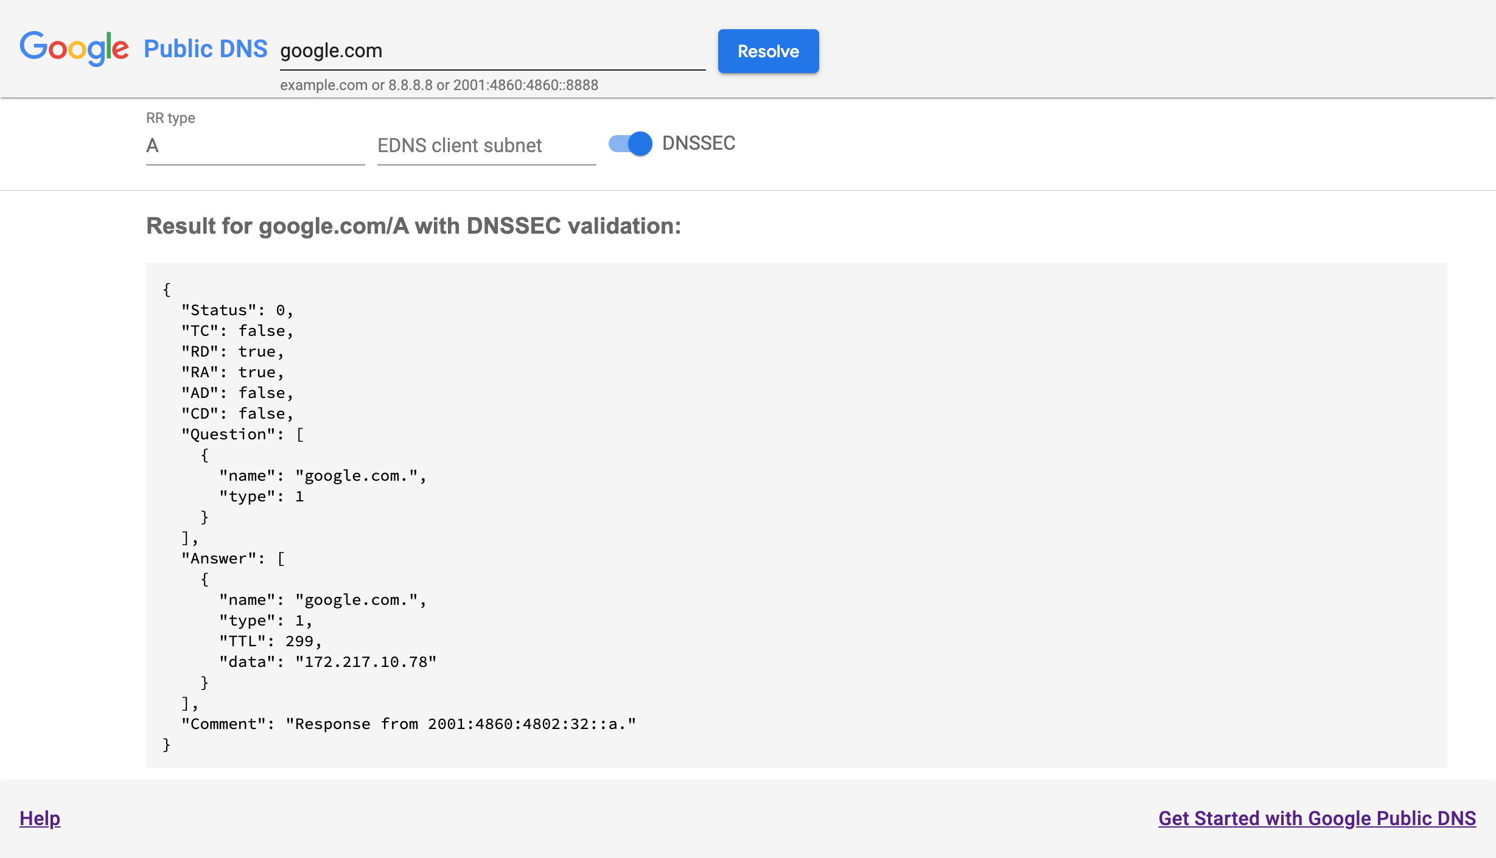Click the Resolve button

coord(769,51)
